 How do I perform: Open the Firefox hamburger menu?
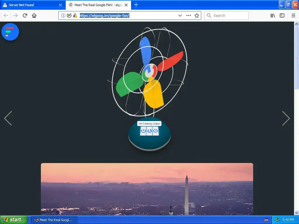[293, 16]
